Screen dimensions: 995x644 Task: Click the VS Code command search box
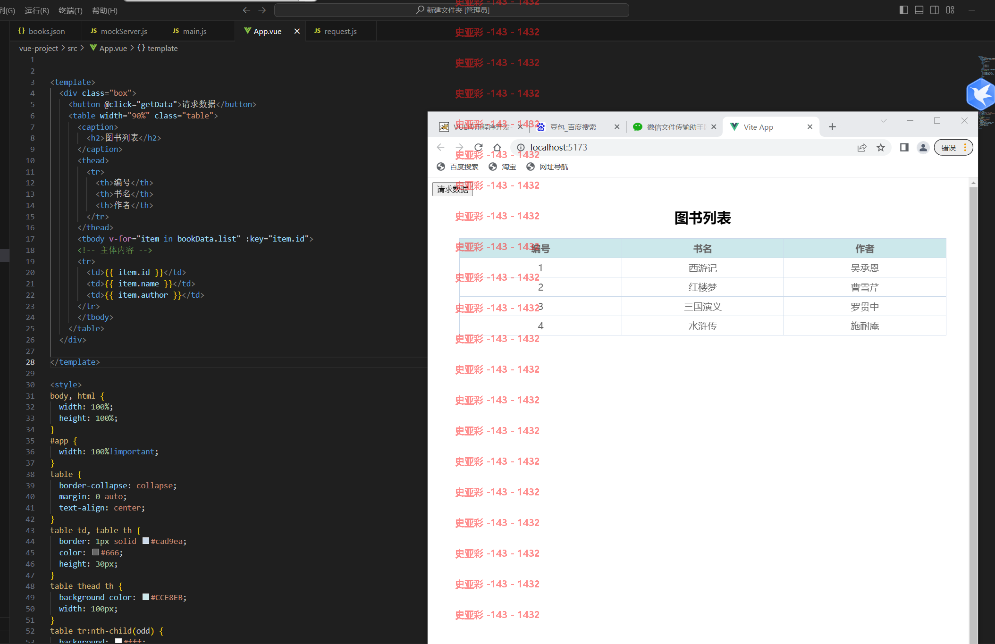[x=452, y=10]
